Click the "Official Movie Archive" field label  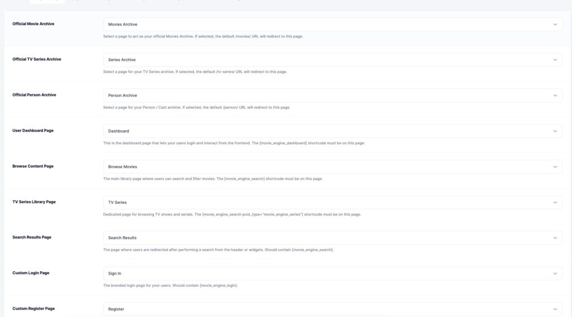(34, 24)
